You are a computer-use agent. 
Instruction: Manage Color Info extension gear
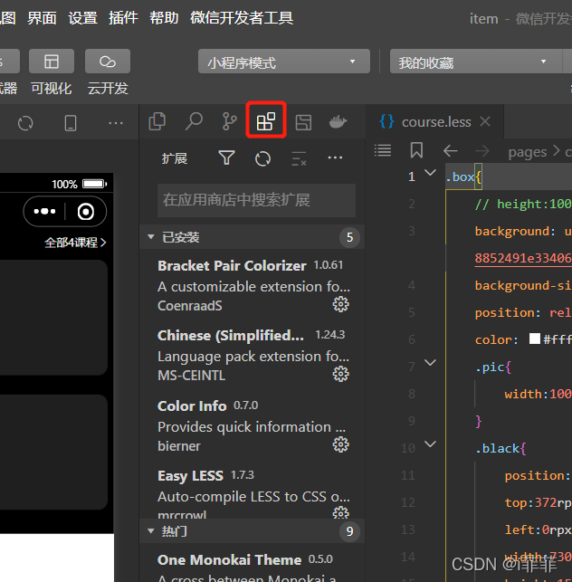[x=340, y=444]
